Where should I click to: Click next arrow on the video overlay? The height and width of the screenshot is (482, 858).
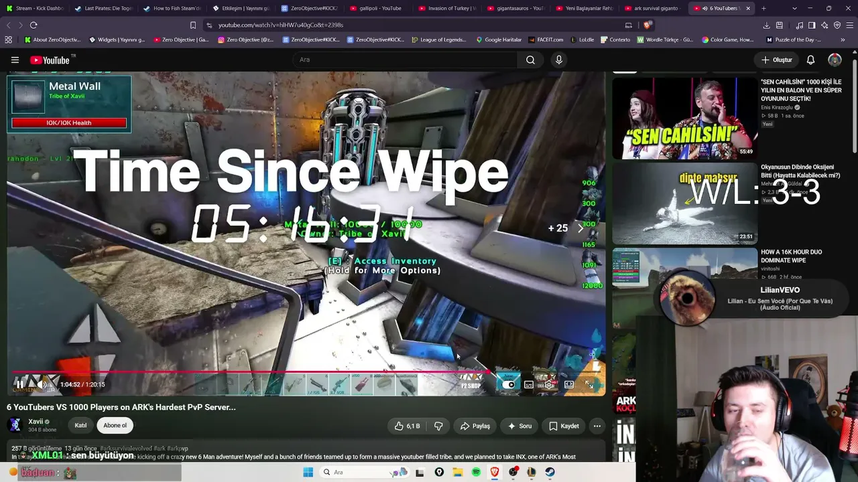[x=580, y=228]
